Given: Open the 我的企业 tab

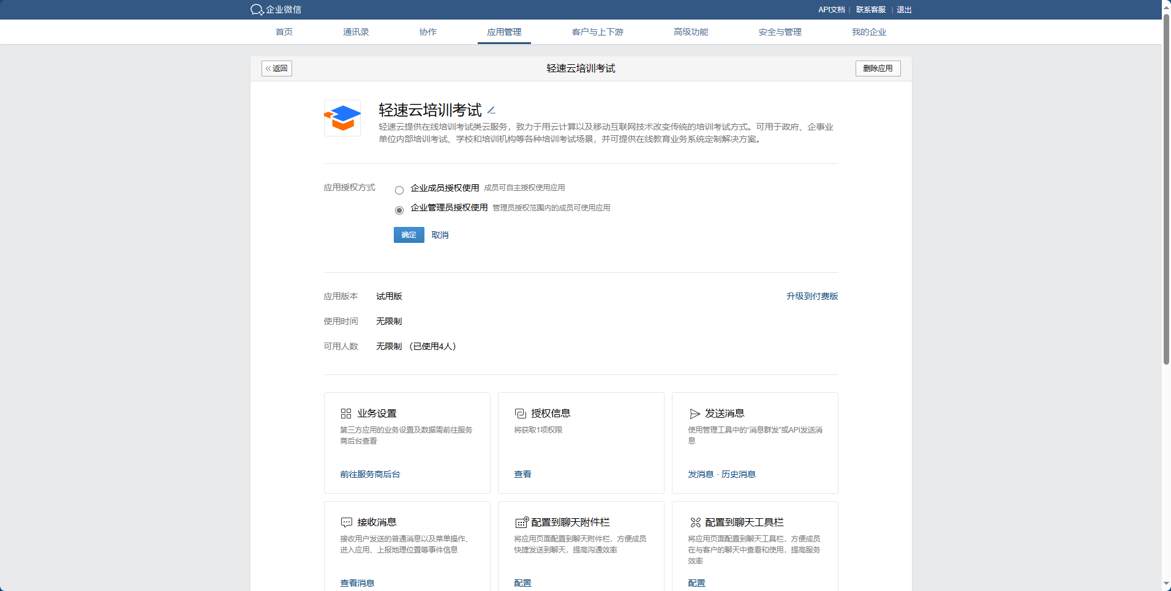Looking at the screenshot, I should tap(869, 32).
